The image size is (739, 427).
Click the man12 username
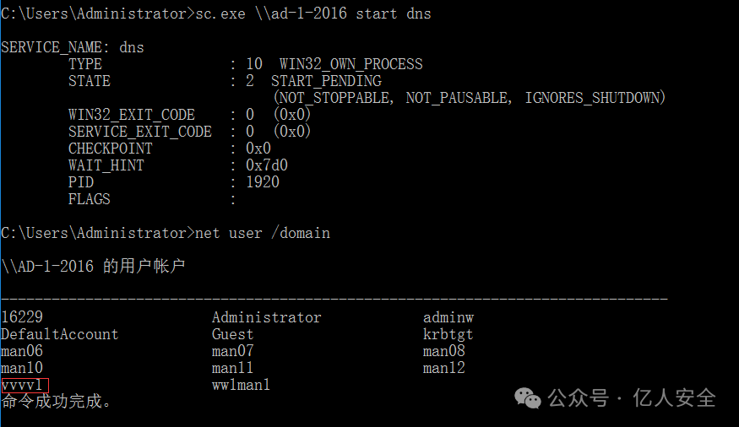point(443,368)
